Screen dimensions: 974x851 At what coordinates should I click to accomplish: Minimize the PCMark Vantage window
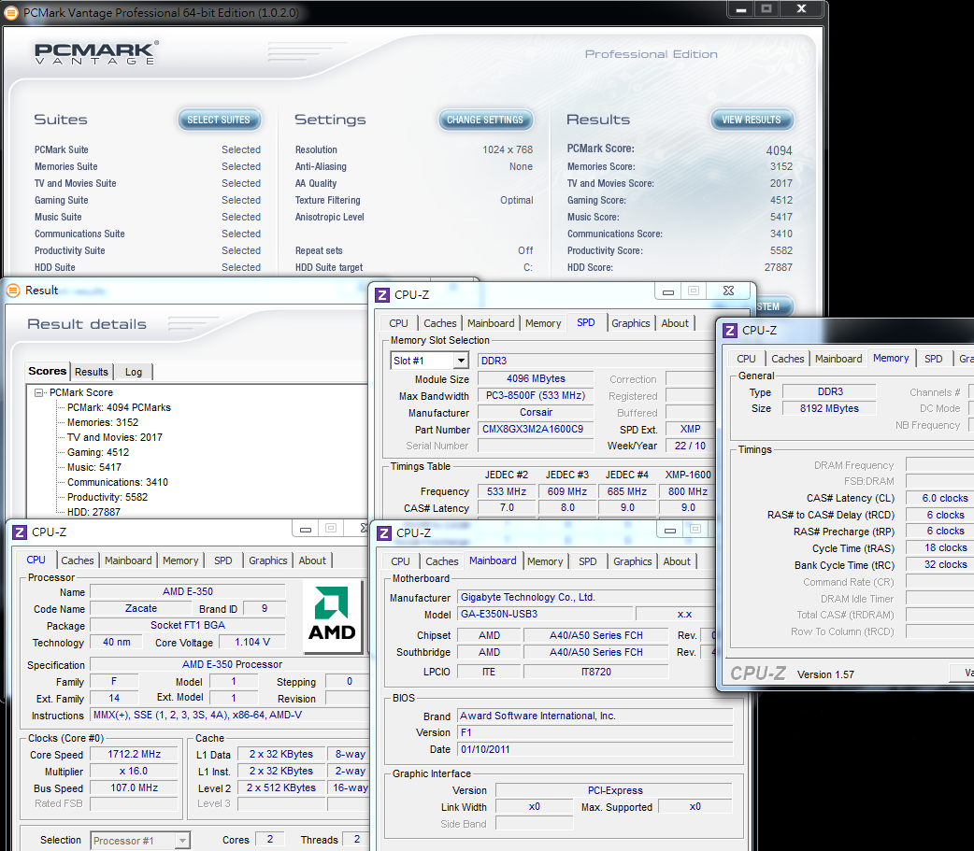[x=741, y=8]
